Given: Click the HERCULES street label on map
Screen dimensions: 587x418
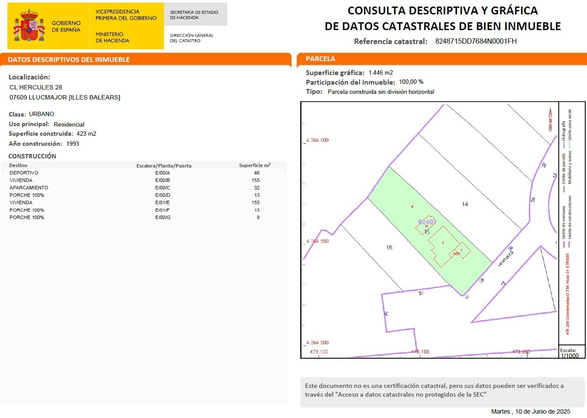Looking at the screenshot, I should pos(506,259).
